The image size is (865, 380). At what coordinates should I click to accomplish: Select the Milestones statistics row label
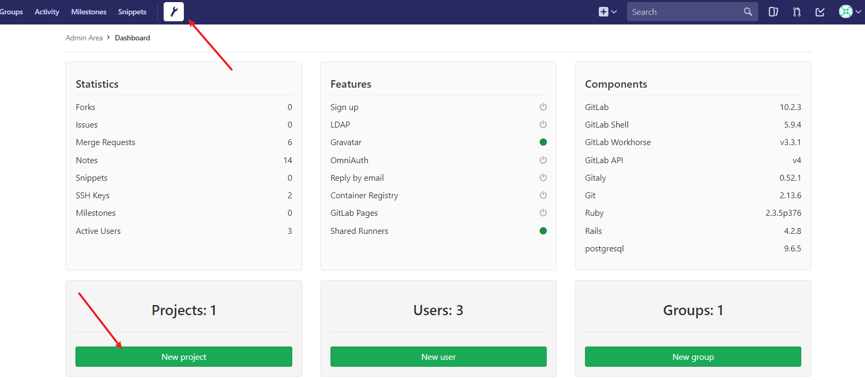click(96, 213)
